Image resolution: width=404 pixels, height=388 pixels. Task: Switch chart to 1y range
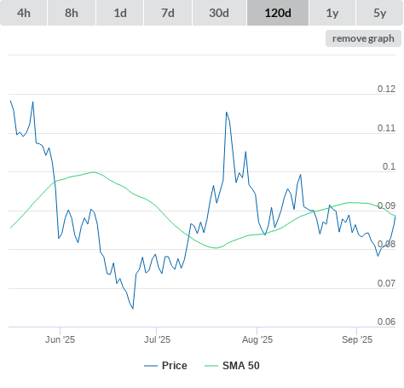pos(332,13)
